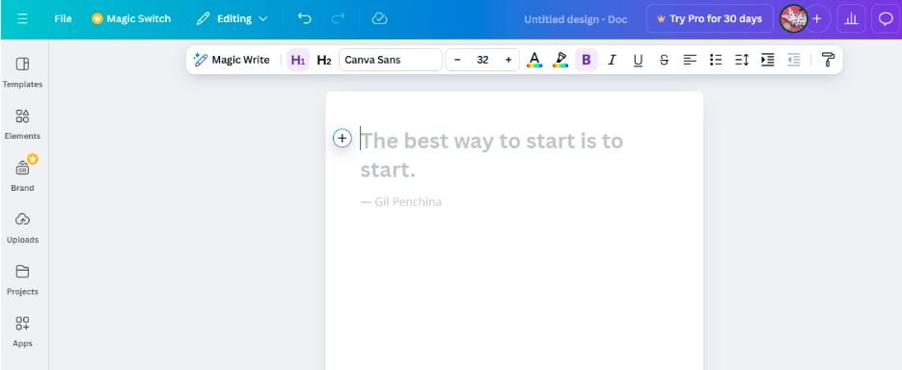Edit the Untitled design - Doc title
902x370 pixels.
coord(575,19)
